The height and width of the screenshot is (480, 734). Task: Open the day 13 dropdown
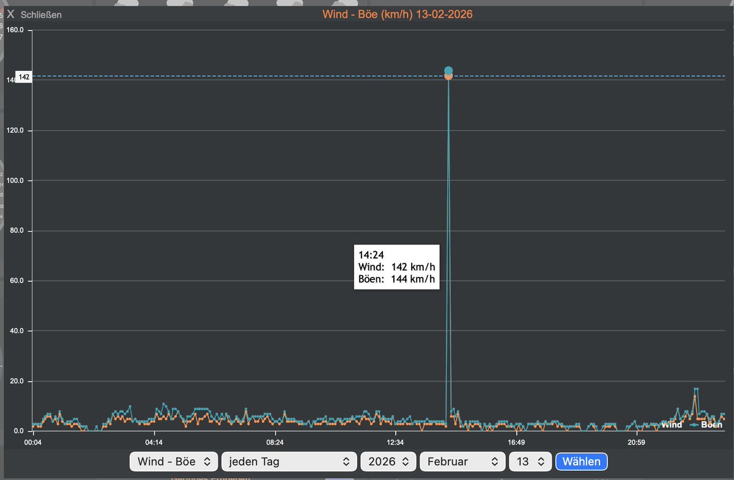[x=530, y=462]
